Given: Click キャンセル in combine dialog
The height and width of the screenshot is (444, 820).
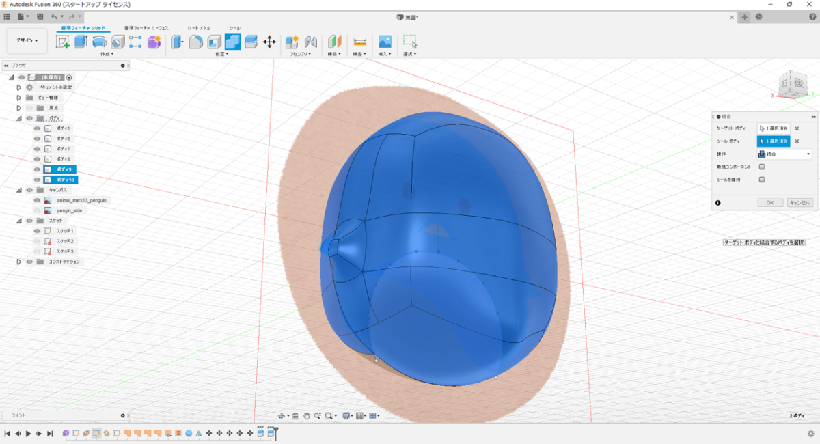Looking at the screenshot, I should [x=799, y=203].
